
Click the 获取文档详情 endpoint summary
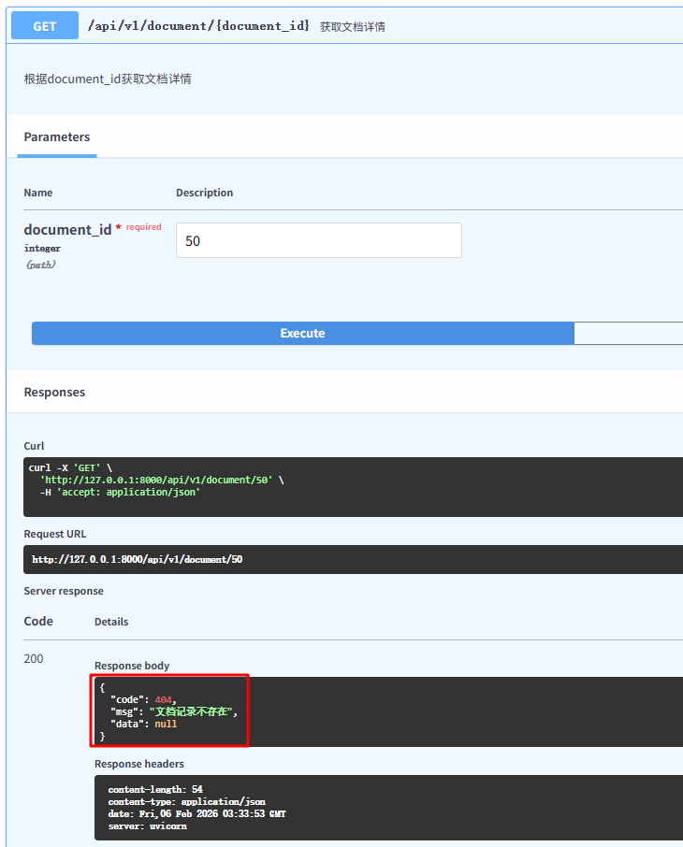[x=353, y=27]
